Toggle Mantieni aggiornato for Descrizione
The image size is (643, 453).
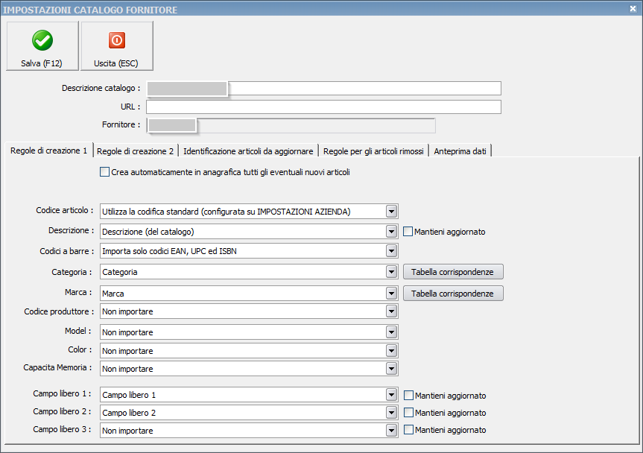[x=408, y=232]
